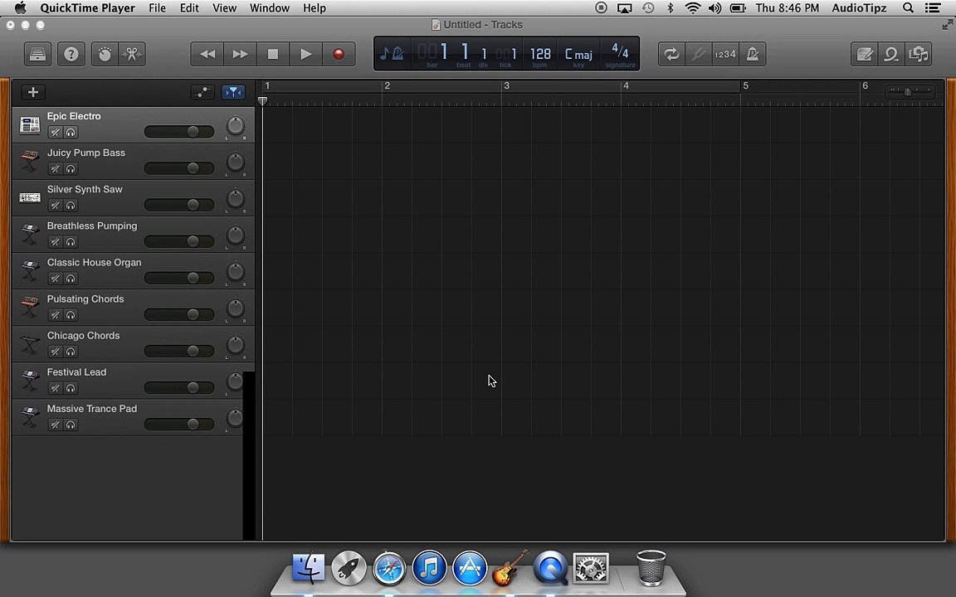The width and height of the screenshot is (956, 597).
Task: Select Festival Lead track icon
Action: pyautogui.click(x=30, y=381)
